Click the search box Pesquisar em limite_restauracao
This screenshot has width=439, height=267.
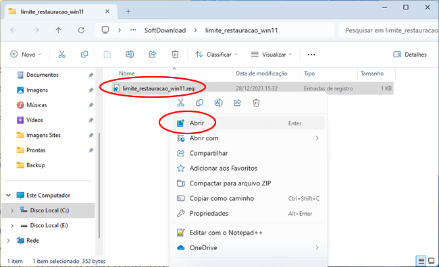click(388, 30)
